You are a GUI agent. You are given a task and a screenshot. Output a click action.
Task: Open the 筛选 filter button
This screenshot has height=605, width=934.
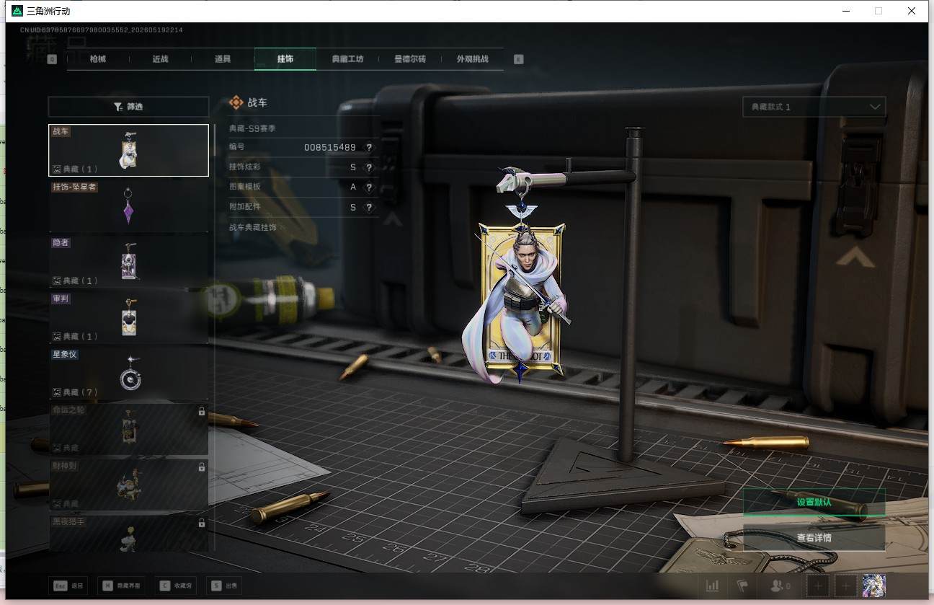[x=128, y=107]
